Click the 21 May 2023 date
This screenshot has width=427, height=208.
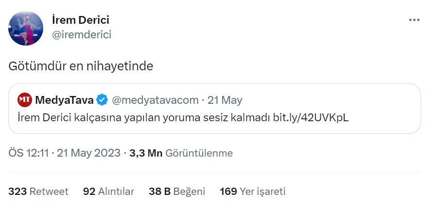coord(89,153)
